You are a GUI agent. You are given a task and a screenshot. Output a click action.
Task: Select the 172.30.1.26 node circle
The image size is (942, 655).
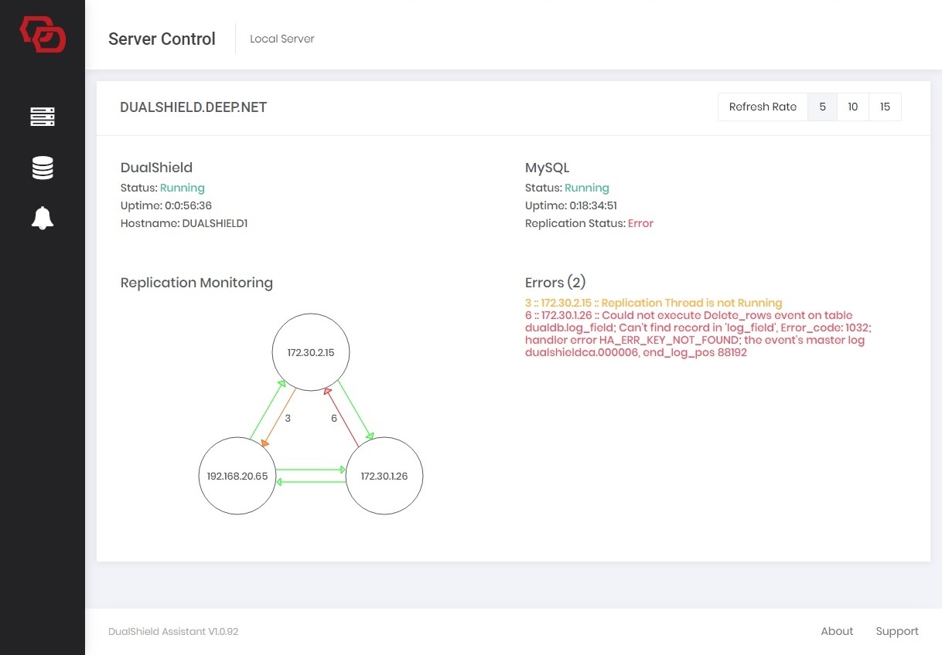pyautogui.click(x=384, y=476)
